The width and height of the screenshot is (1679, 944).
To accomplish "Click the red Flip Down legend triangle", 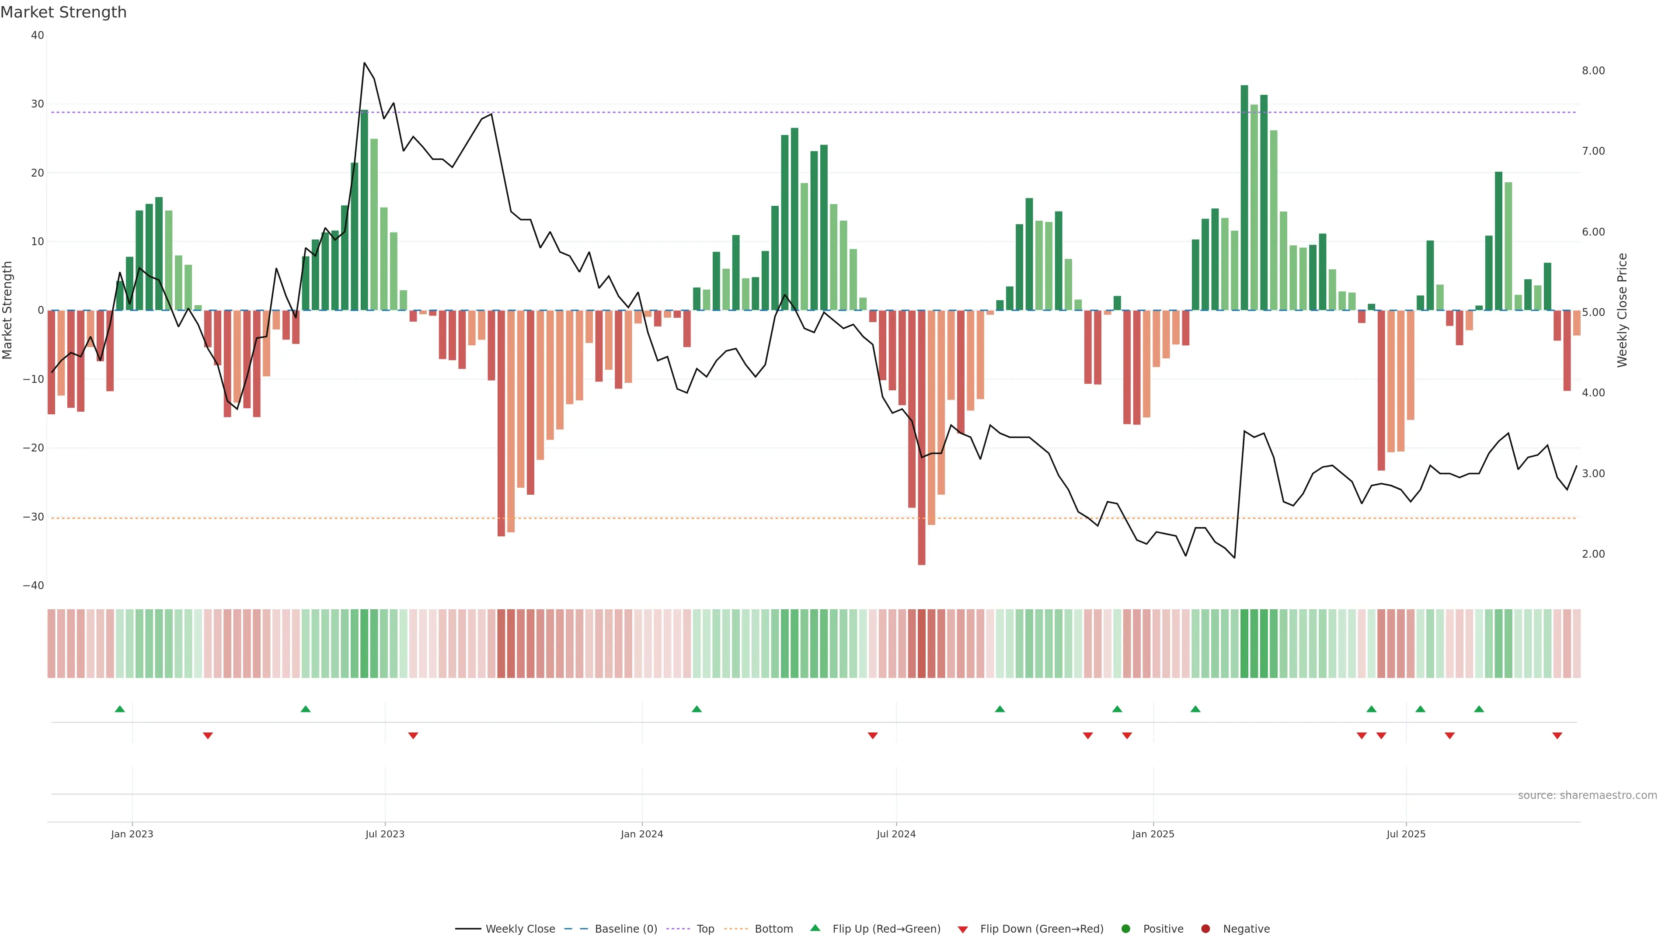I will pyautogui.click(x=963, y=930).
